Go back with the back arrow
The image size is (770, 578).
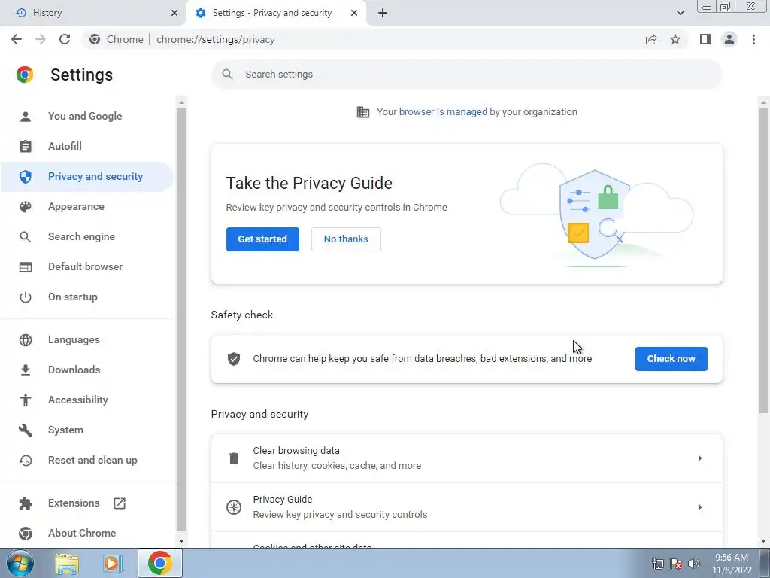tap(17, 39)
